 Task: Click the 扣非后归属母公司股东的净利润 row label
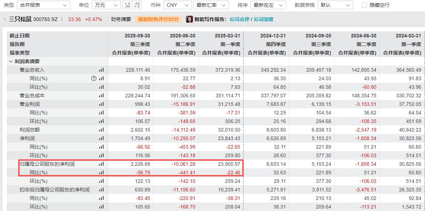point(54,190)
